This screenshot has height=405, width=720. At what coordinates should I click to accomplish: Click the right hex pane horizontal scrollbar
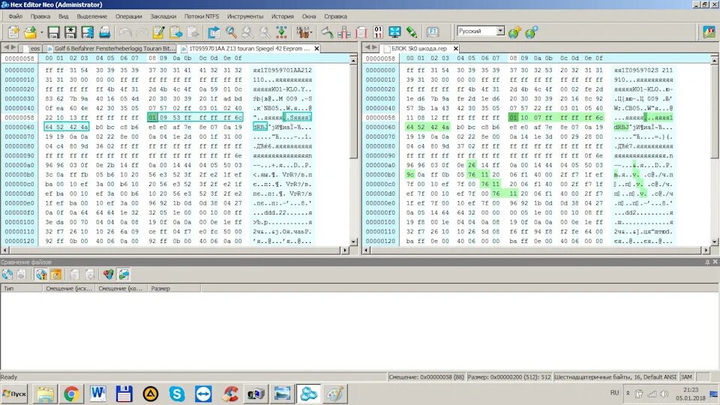click(x=536, y=250)
